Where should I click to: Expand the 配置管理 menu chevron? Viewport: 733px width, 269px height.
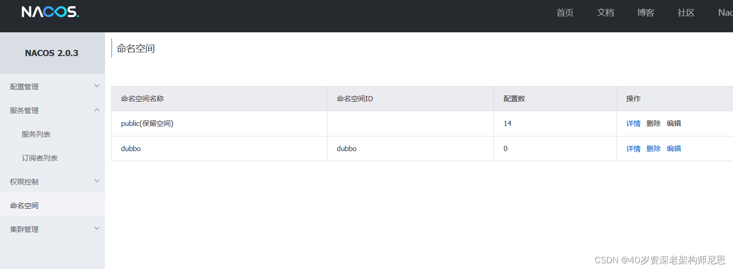point(97,86)
